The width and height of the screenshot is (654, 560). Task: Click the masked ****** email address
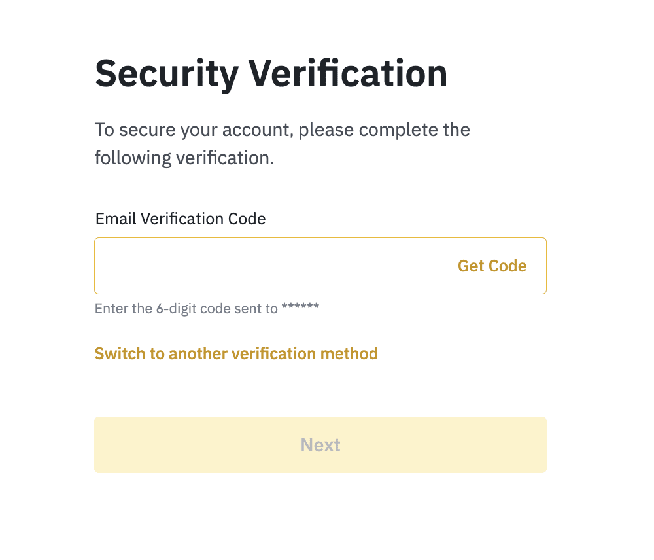tap(300, 307)
